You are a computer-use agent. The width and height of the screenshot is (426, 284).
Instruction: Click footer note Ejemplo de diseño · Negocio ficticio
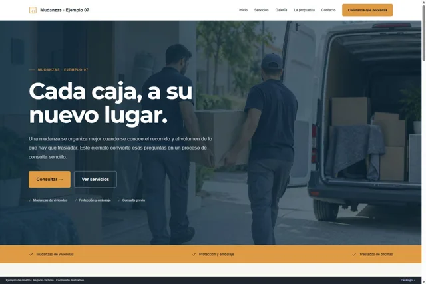(45, 280)
